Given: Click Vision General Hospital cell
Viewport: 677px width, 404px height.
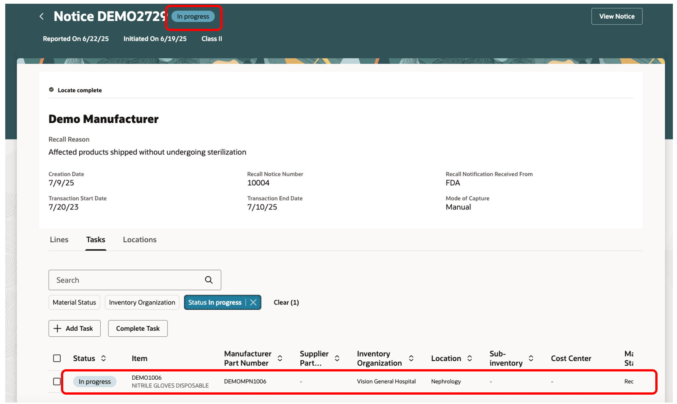Looking at the screenshot, I should (386, 382).
